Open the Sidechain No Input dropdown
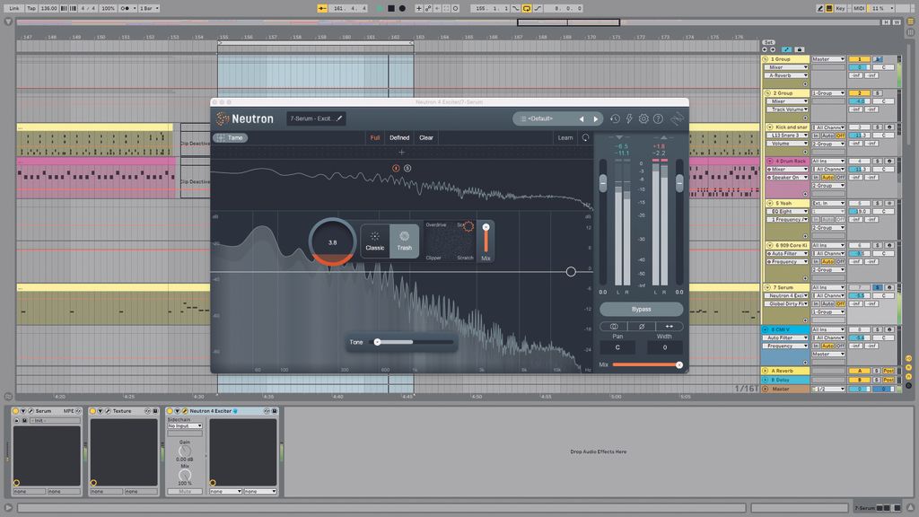The image size is (919, 517). [x=184, y=426]
